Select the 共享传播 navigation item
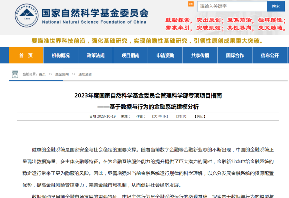 (x=200, y=55)
